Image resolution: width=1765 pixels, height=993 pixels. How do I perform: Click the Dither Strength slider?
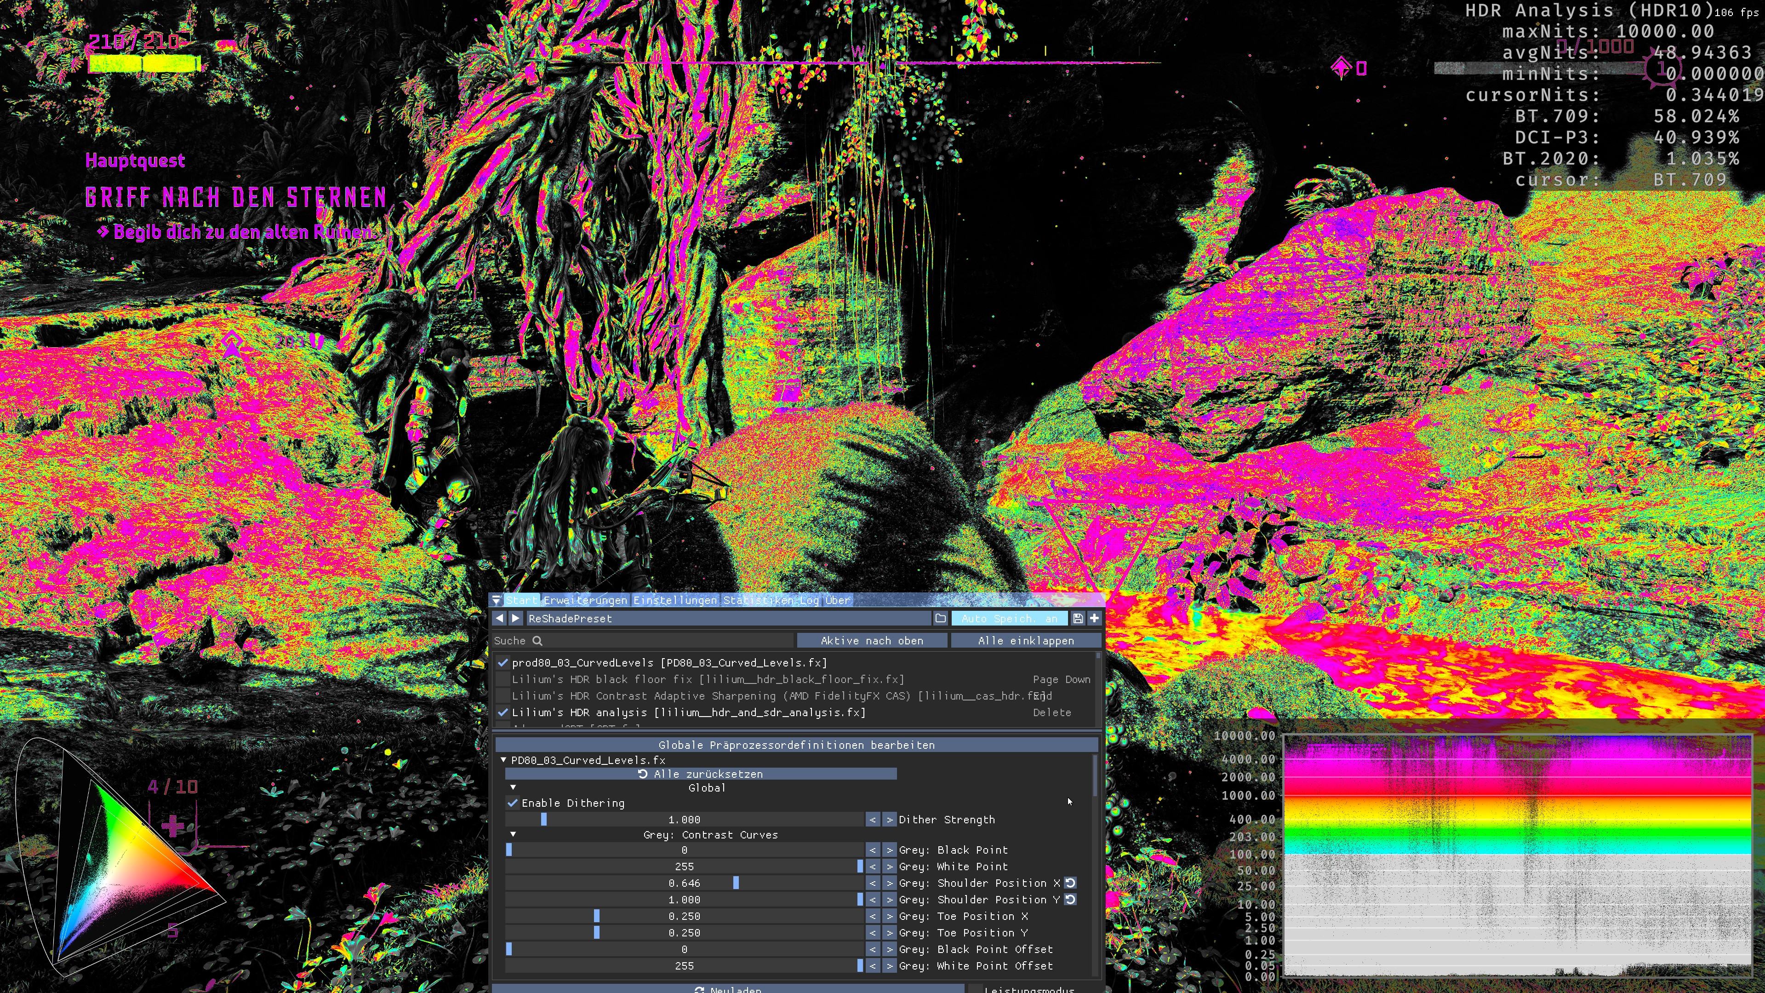(x=684, y=820)
